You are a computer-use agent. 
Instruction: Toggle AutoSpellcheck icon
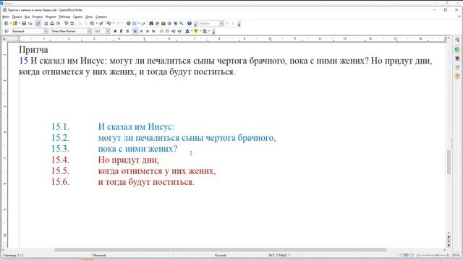(x=72, y=23)
